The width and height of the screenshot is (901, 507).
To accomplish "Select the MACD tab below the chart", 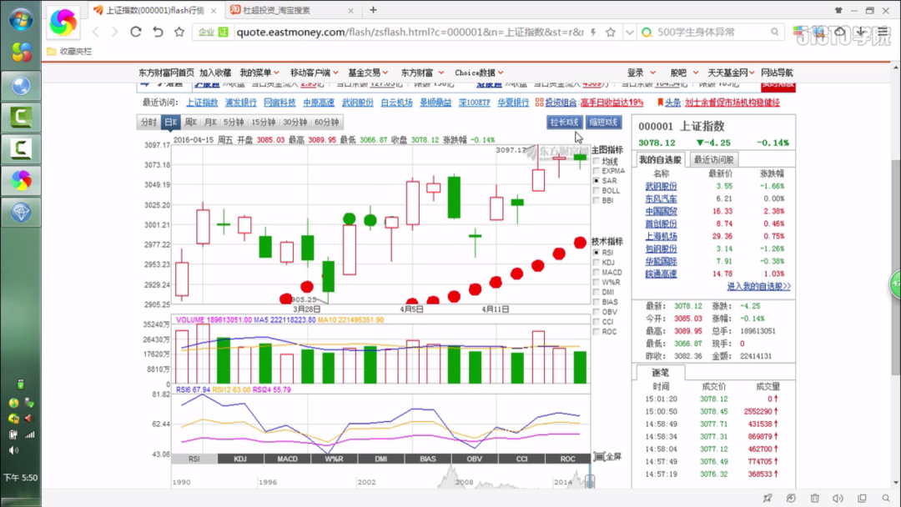I will pos(287,459).
